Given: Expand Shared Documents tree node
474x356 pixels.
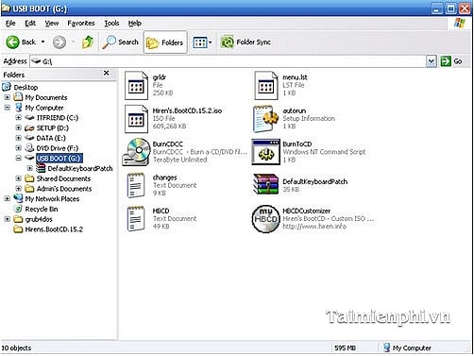Looking at the screenshot, I should point(19,178).
